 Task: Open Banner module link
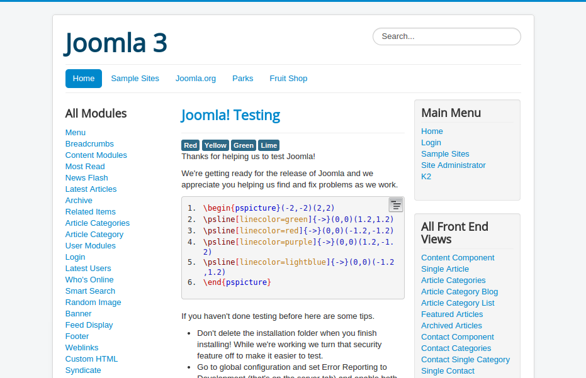tap(79, 314)
